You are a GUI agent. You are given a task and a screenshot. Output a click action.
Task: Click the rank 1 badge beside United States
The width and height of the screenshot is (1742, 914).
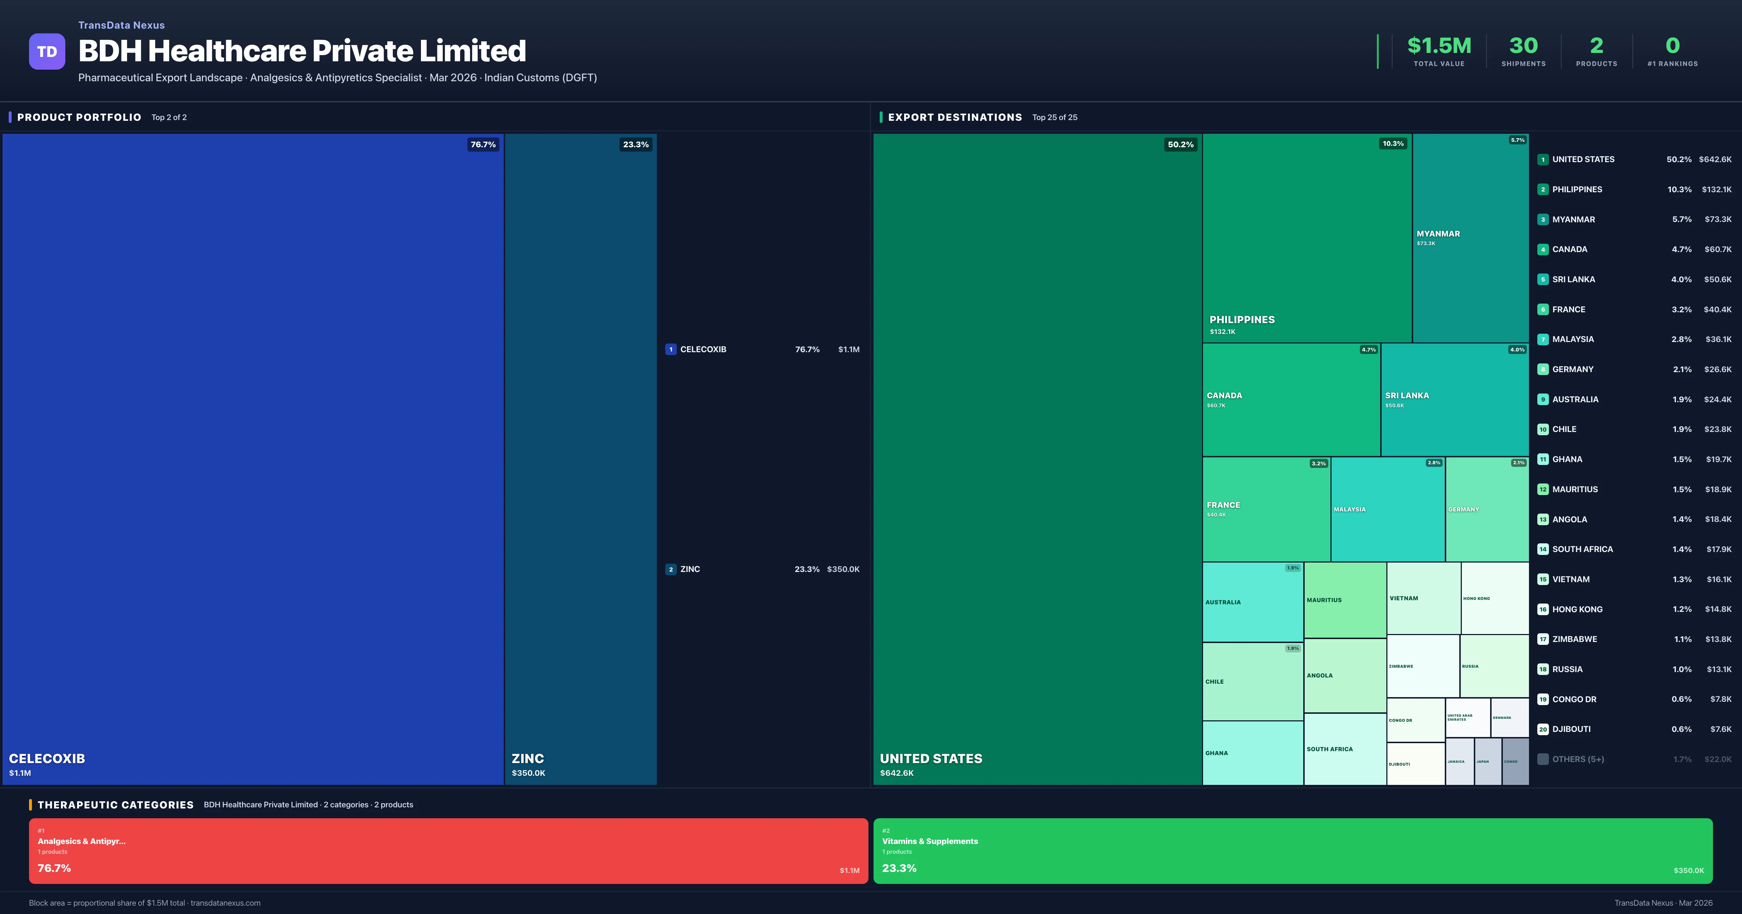[x=1542, y=160]
